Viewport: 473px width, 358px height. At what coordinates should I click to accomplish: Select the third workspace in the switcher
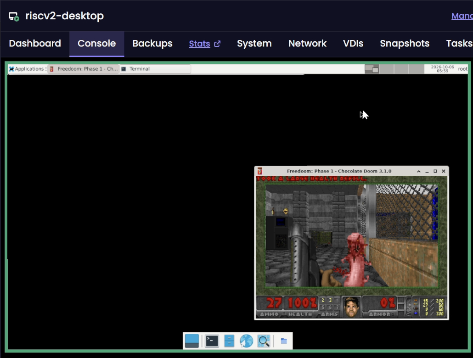401,69
